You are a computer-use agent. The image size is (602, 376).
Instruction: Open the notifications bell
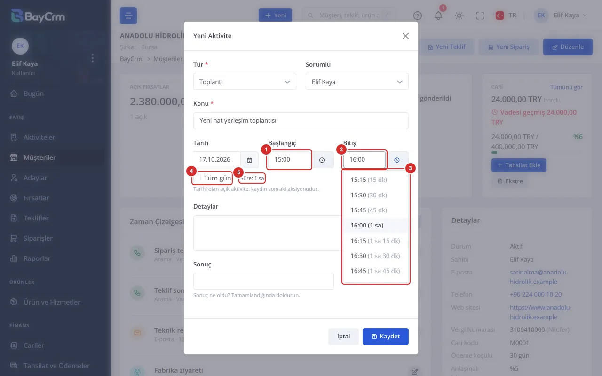[438, 16]
